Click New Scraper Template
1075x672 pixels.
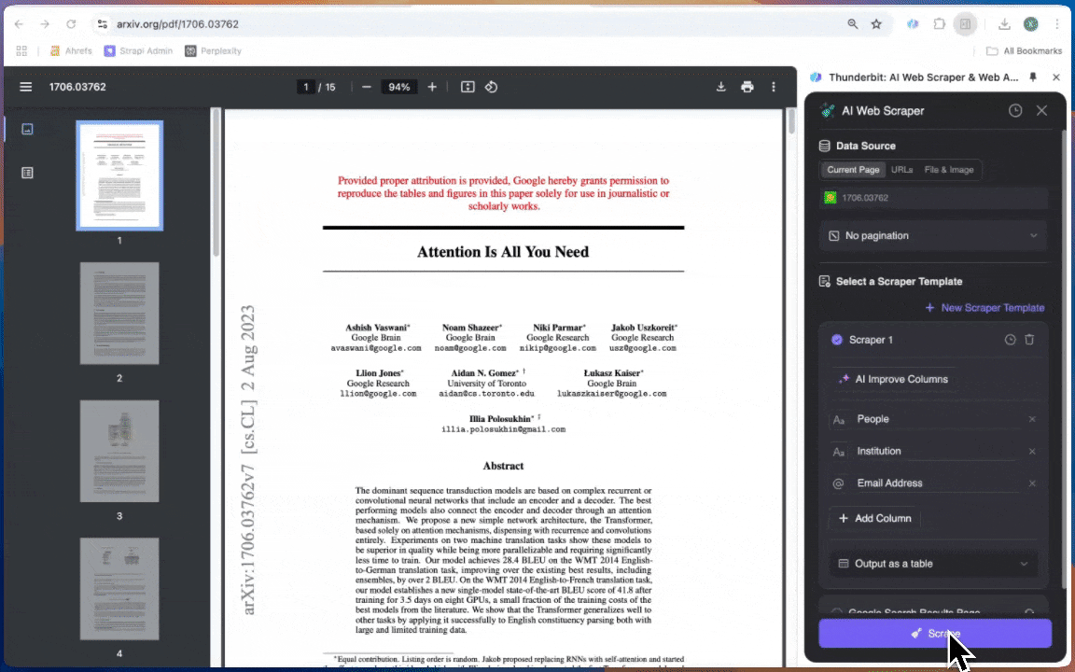click(x=984, y=308)
